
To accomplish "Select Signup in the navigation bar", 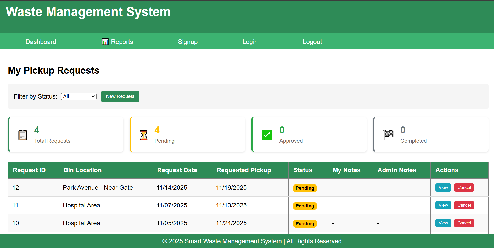I will (188, 42).
